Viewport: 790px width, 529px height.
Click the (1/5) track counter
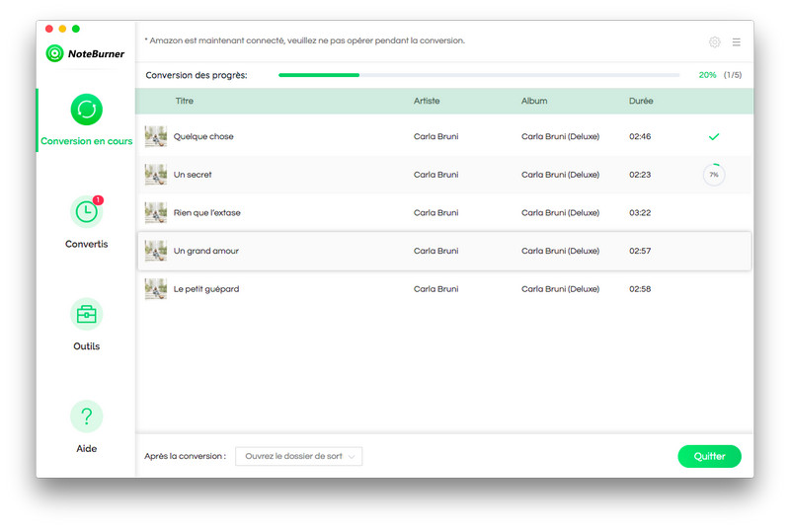click(733, 75)
